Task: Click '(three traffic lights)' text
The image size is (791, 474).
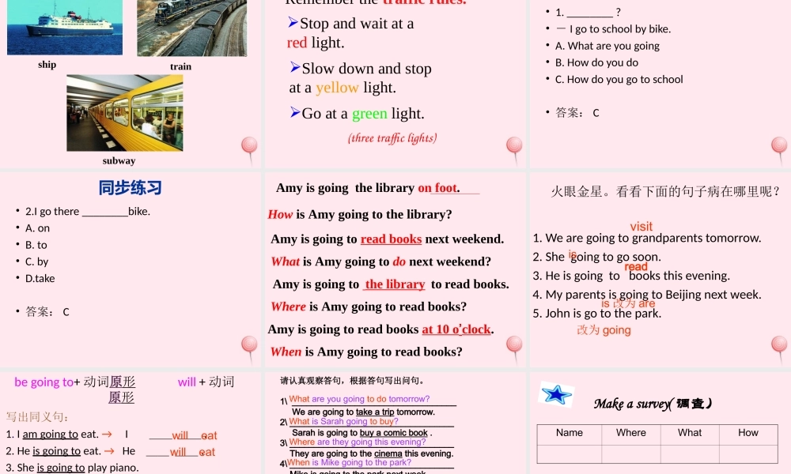Action: click(392, 138)
